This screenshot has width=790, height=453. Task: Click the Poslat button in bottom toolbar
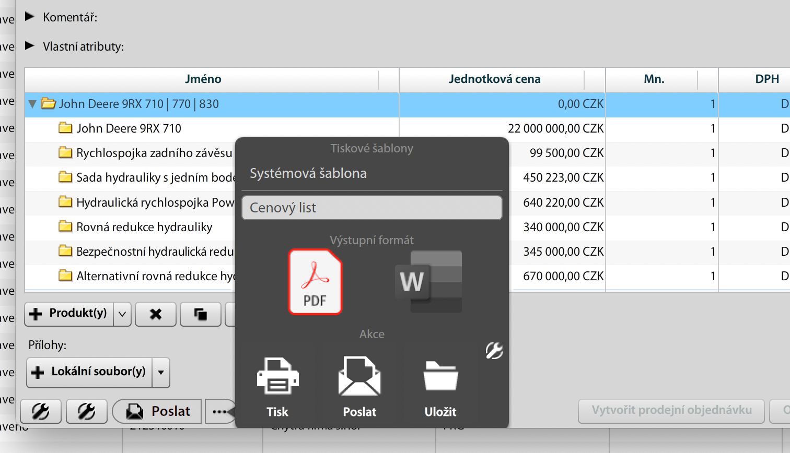[157, 412]
